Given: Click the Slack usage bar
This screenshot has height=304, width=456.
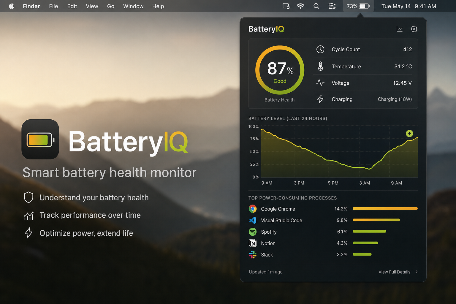Looking at the screenshot, I should click(x=362, y=254).
